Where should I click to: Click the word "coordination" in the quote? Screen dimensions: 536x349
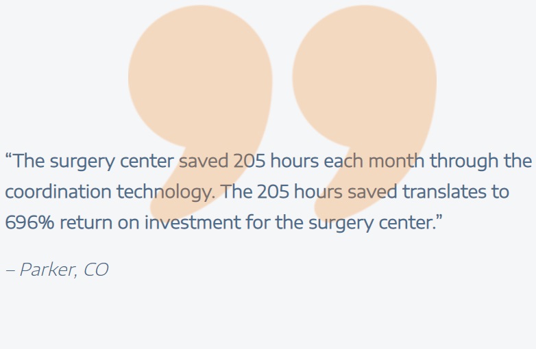pyautogui.click(x=58, y=192)
